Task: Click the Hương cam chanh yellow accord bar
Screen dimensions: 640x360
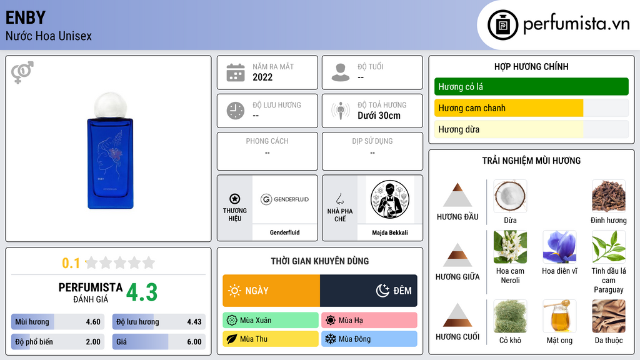Action: [x=531, y=108]
